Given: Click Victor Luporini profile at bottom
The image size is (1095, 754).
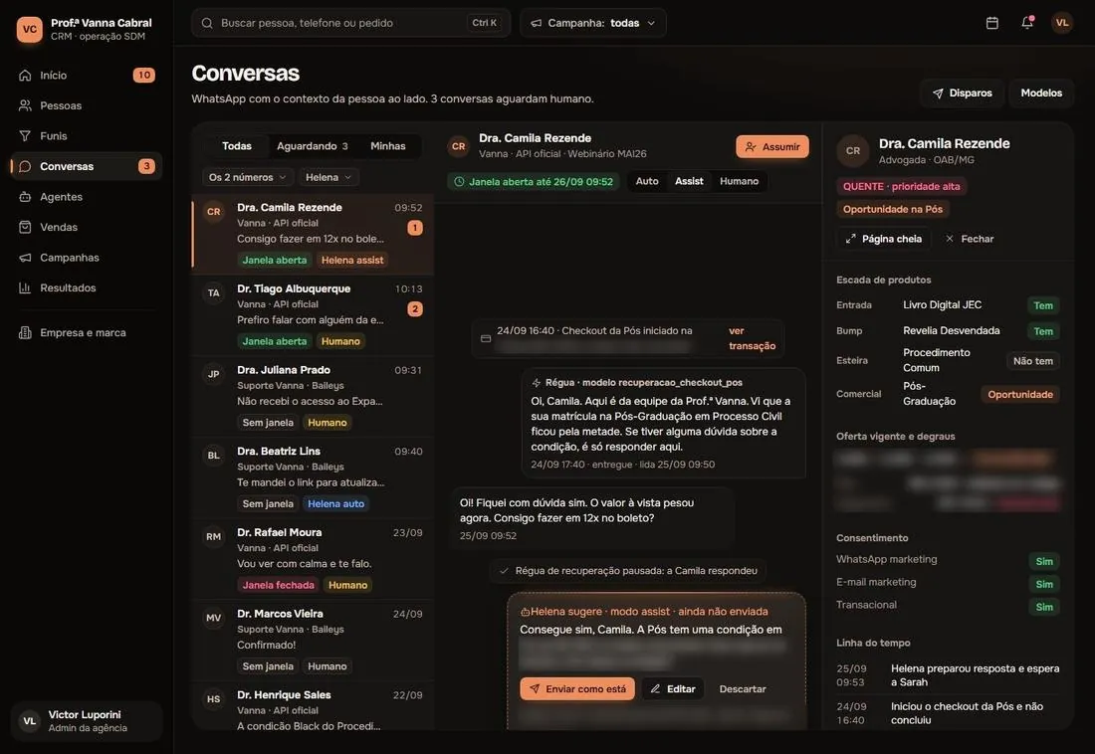Looking at the screenshot, I should (87, 721).
